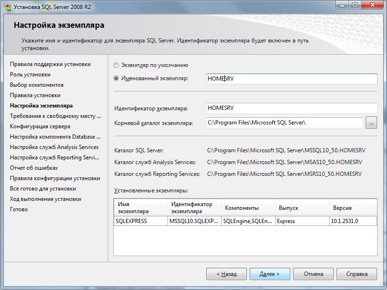Viewport: 387px width, 290px height.
Task: Click the Версия column header
Action: 353,207
